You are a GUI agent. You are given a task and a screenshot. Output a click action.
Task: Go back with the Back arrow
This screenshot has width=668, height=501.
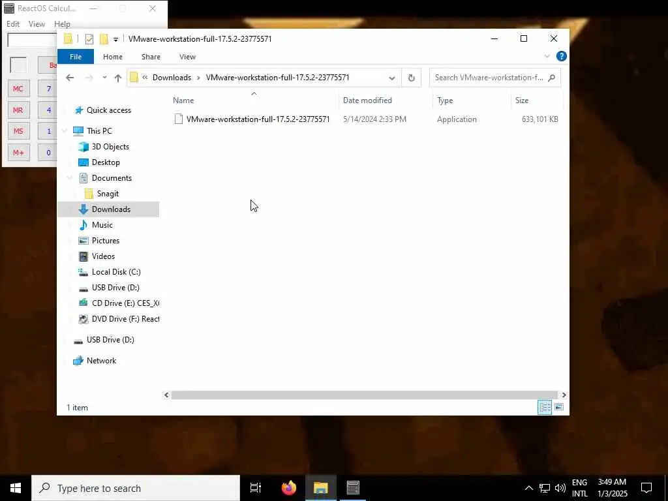(x=70, y=78)
